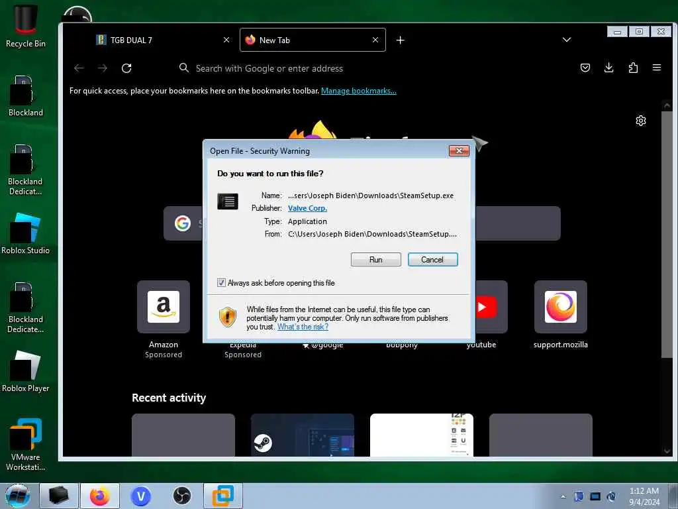Uncheck Always ask before opening this file
The image size is (678, 509).
pyautogui.click(x=221, y=282)
